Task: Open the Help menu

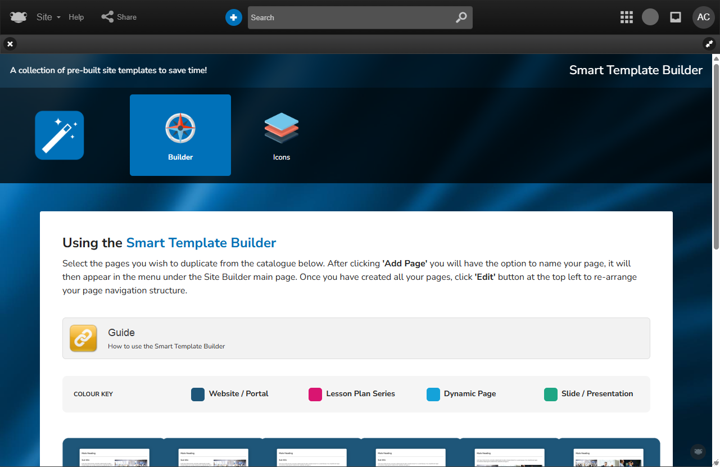Action: tap(76, 17)
